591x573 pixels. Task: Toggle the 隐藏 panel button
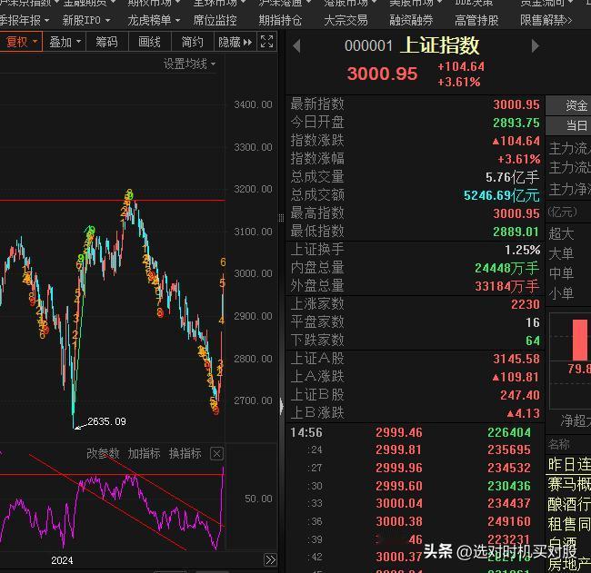click(235, 42)
